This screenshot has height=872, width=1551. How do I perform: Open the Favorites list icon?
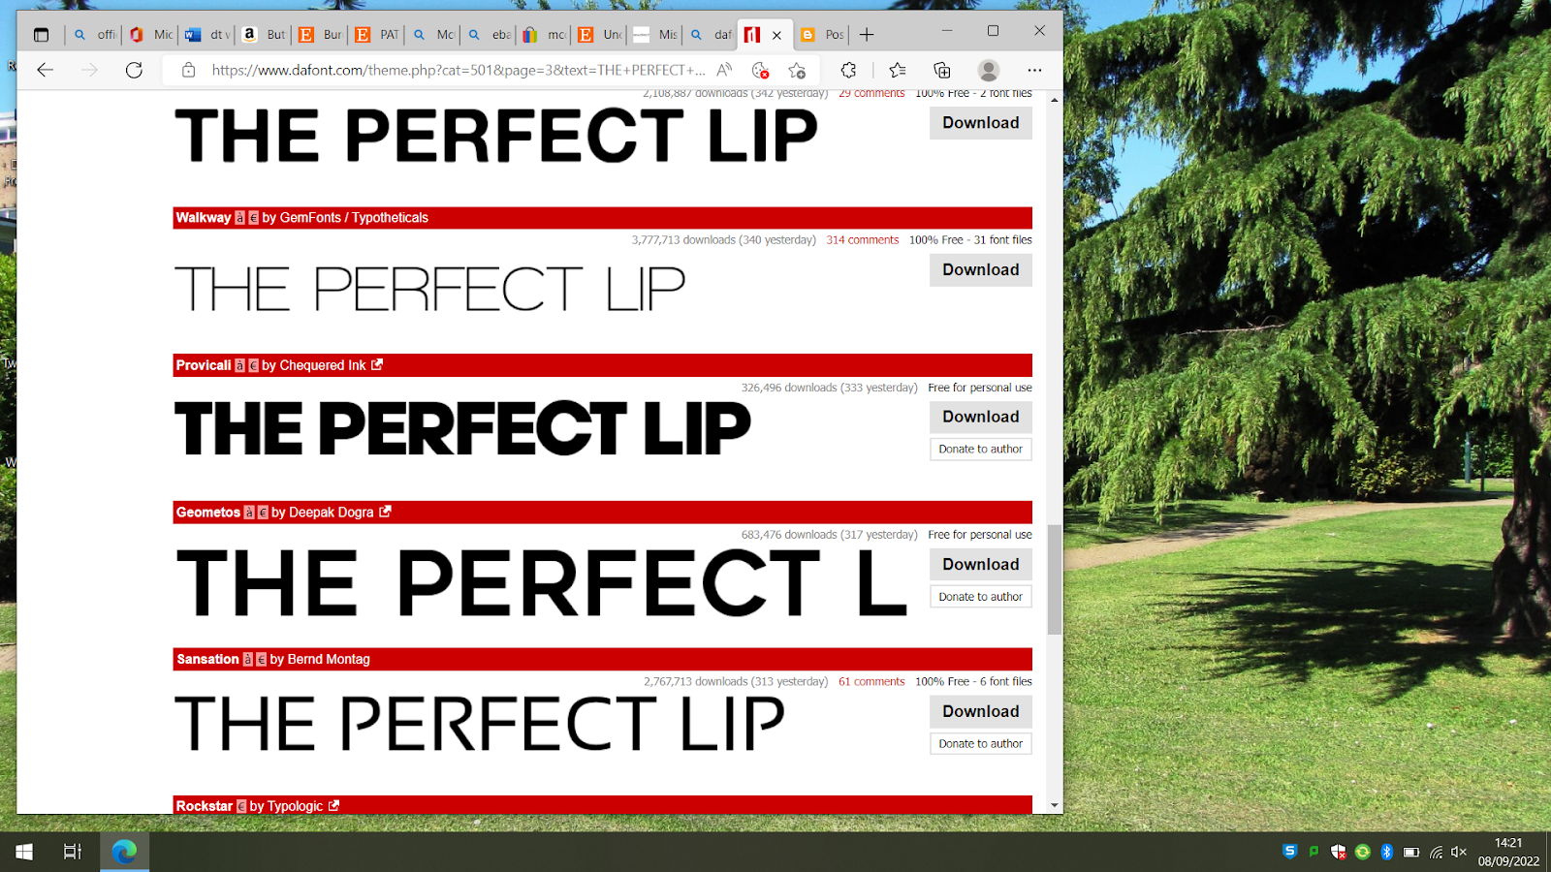898,70
